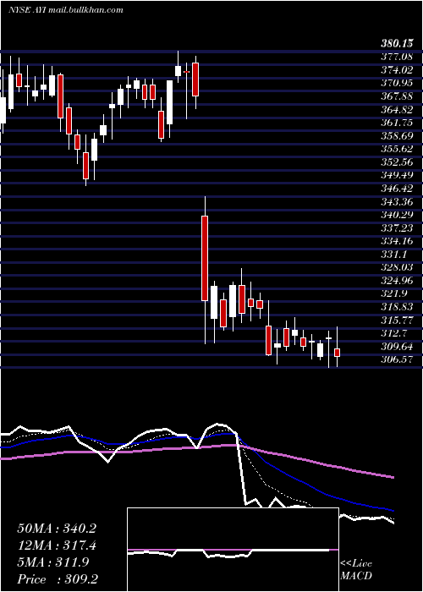Select the 343.36 price axis label

coord(397,202)
